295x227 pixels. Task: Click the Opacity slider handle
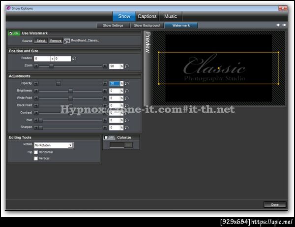tap(59, 83)
